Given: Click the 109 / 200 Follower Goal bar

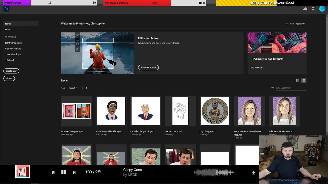Looking at the screenshot, I should [272, 3].
